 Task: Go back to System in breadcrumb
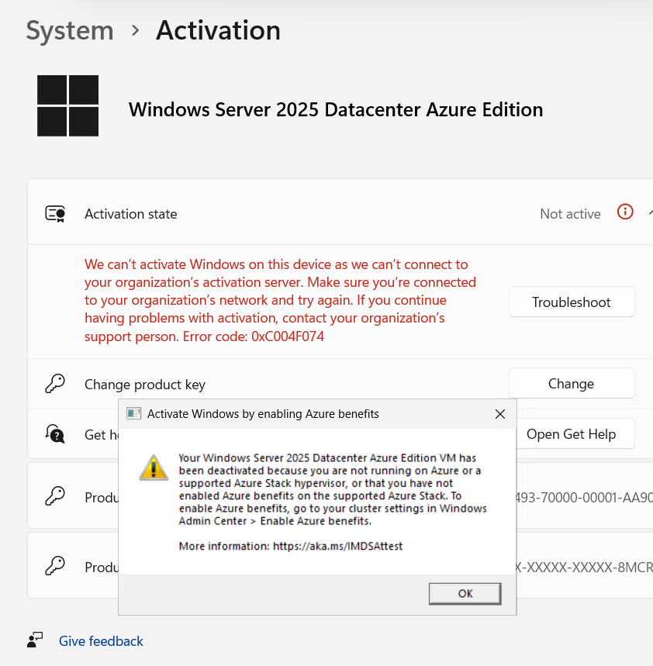click(x=70, y=30)
